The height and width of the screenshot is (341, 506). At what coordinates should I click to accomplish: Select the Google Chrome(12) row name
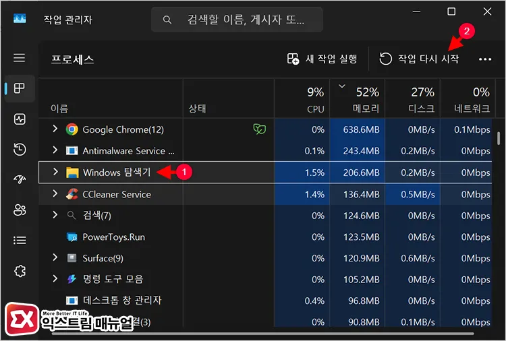pyautogui.click(x=123, y=129)
